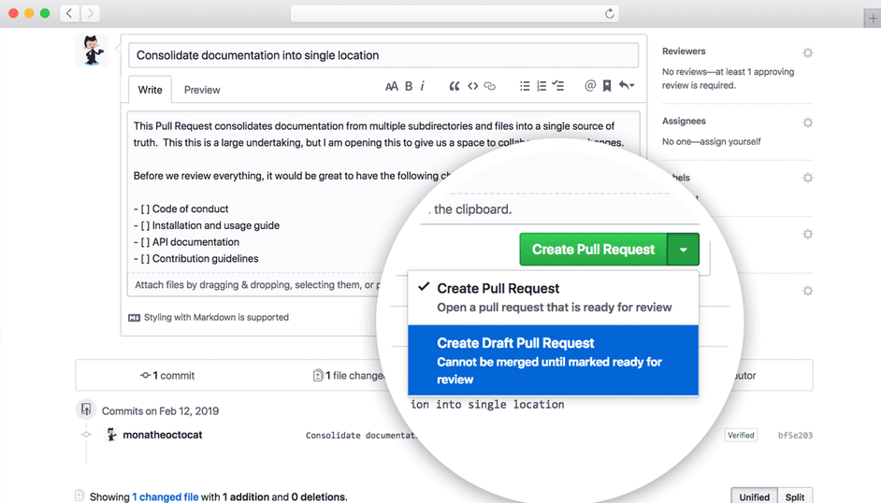
Task: Click the Reviewers heading
Action: [684, 51]
